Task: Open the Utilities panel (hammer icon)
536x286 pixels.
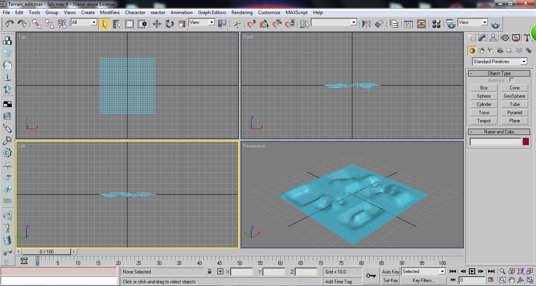Action: 528,38
